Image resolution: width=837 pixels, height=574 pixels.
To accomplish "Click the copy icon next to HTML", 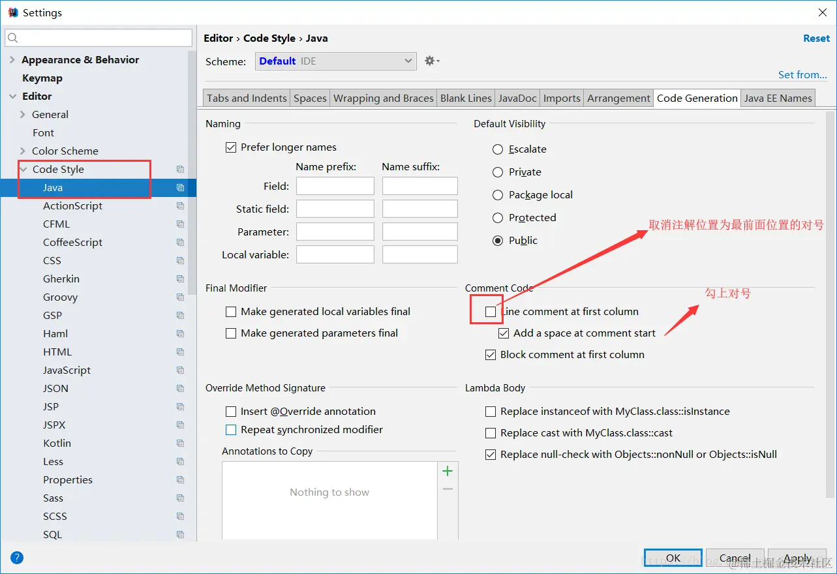I will 181,352.
